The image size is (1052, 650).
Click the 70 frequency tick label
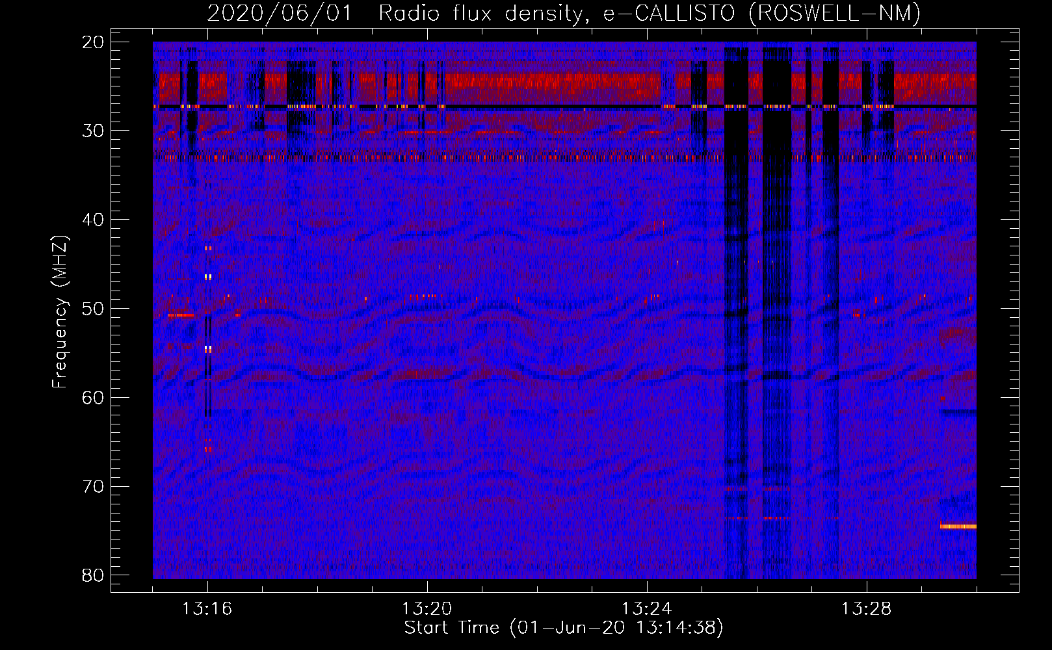click(94, 486)
